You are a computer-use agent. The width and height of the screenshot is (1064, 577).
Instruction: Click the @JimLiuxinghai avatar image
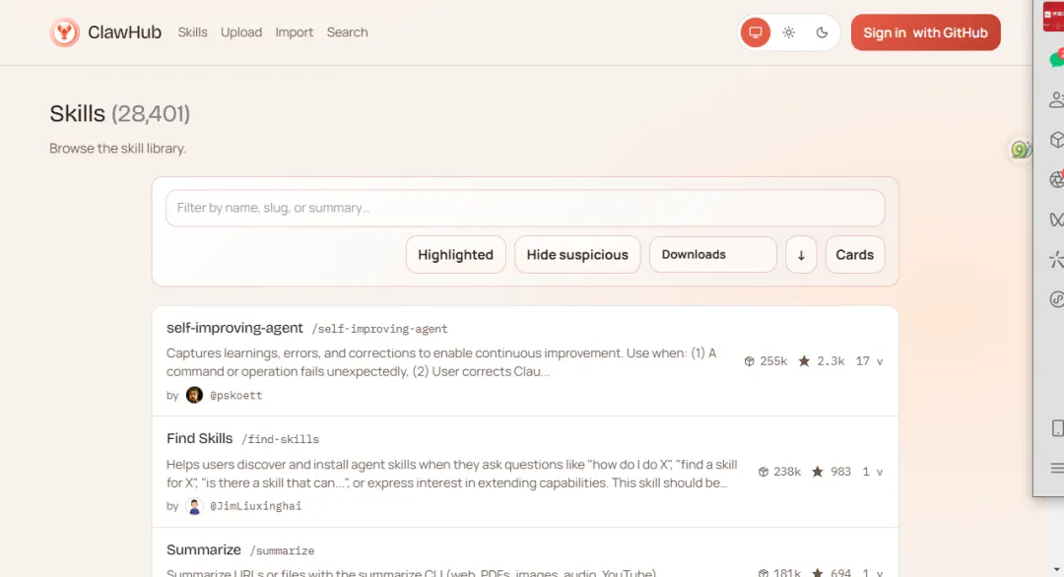pos(194,506)
